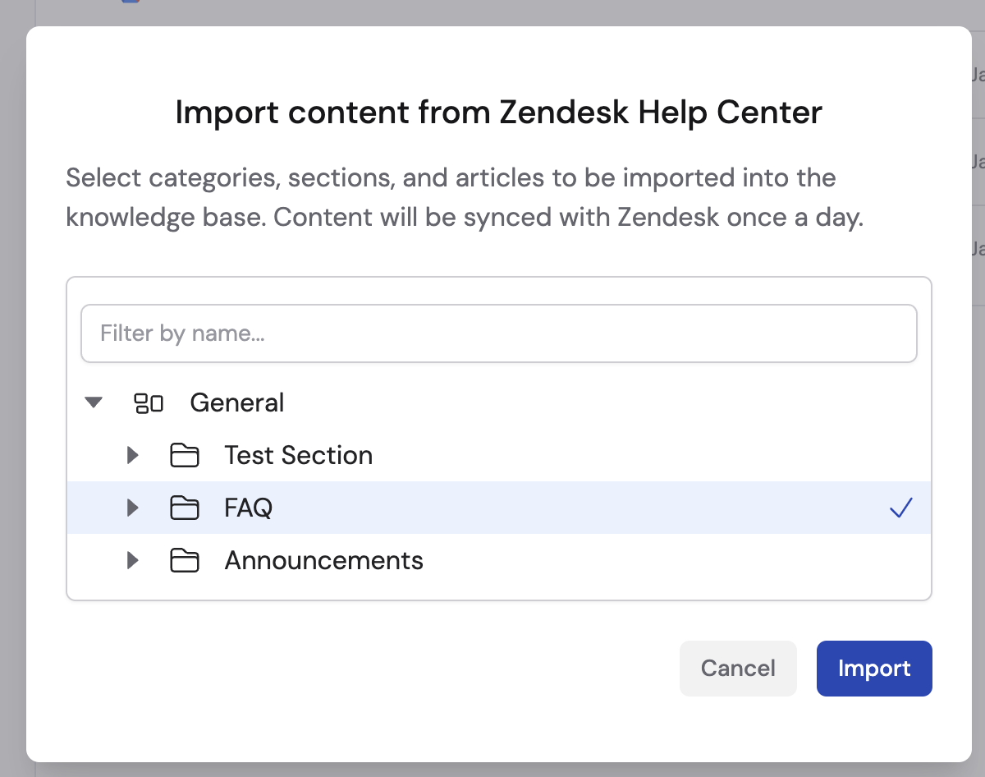This screenshot has width=985, height=777.
Task: Expand the Test Section tree item
Action: tap(133, 455)
